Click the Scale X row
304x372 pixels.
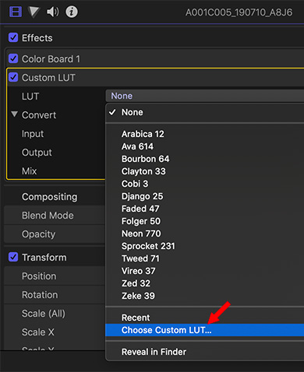click(55, 332)
